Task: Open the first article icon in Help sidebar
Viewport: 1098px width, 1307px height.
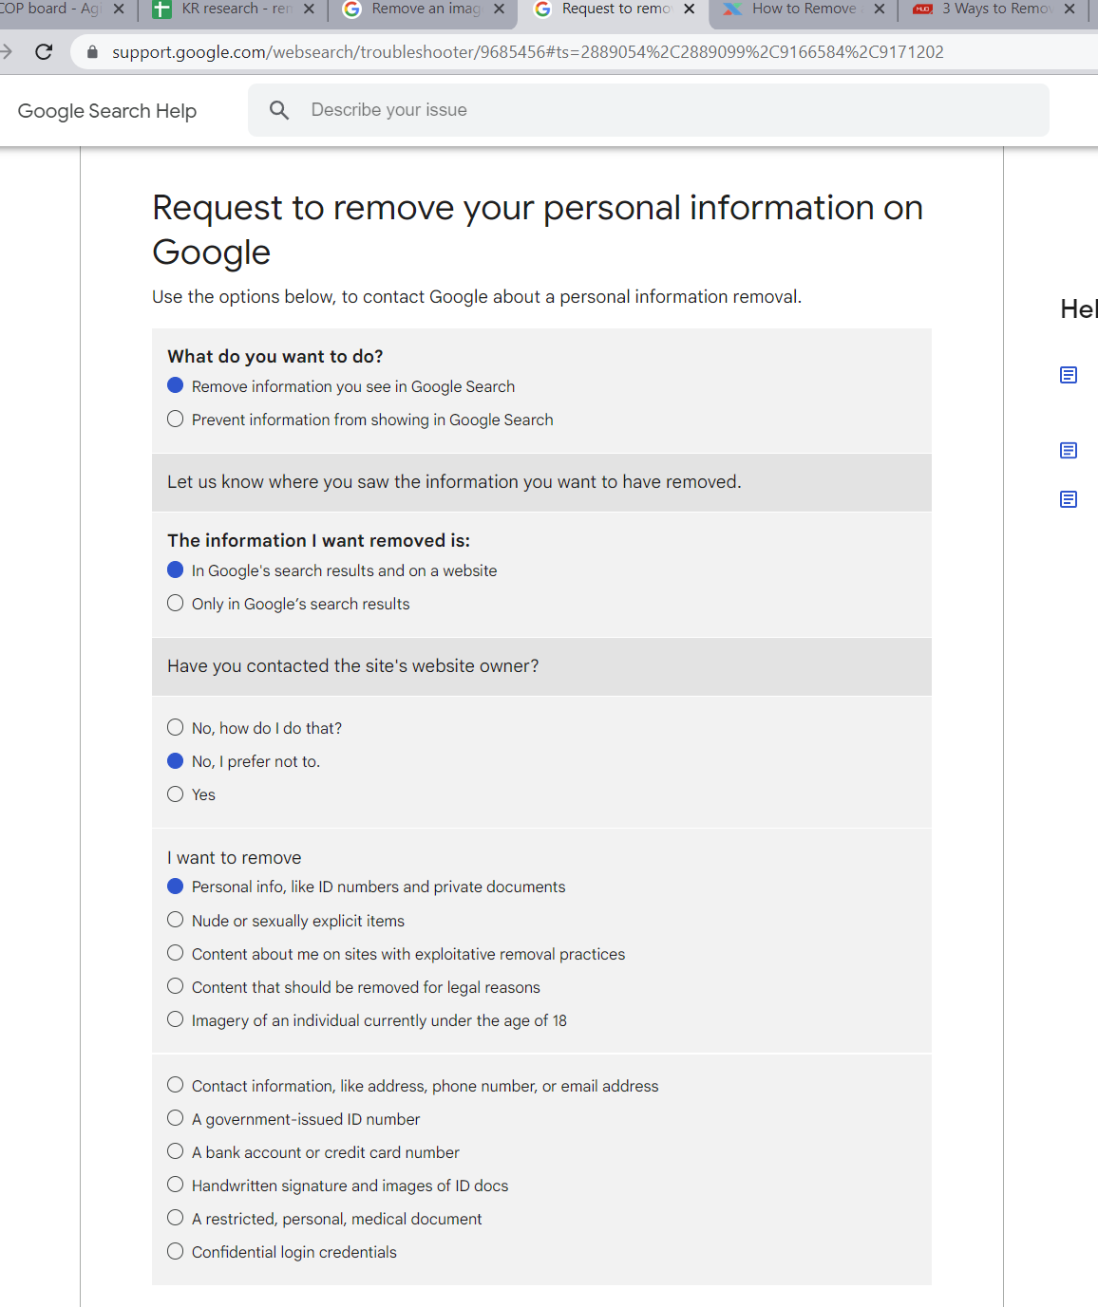Action: (x=1069, y=375)
